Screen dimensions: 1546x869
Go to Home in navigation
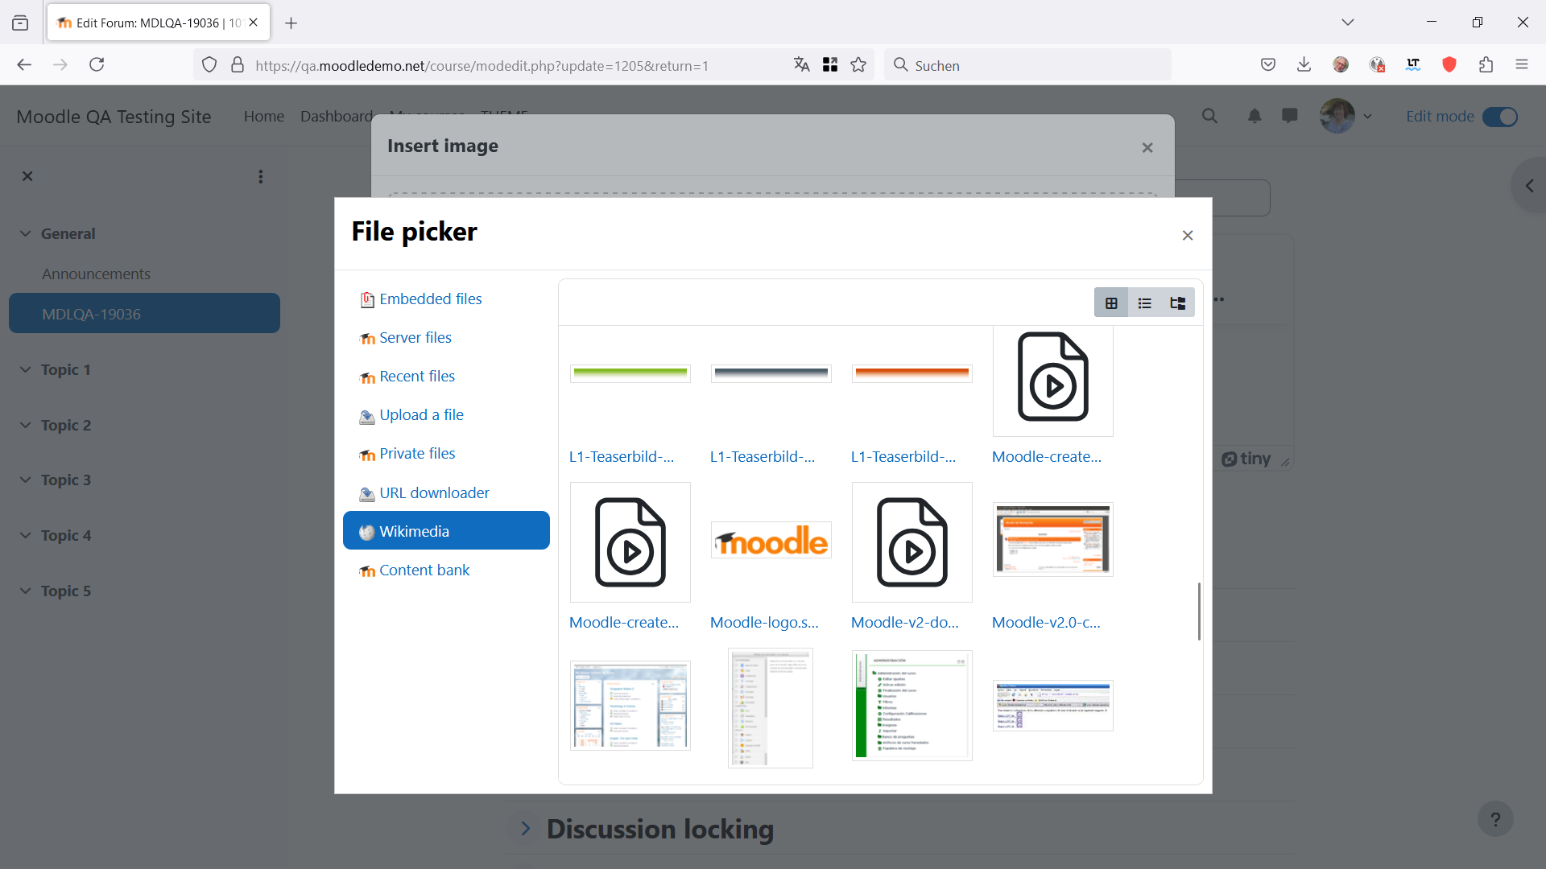[264, 117]
